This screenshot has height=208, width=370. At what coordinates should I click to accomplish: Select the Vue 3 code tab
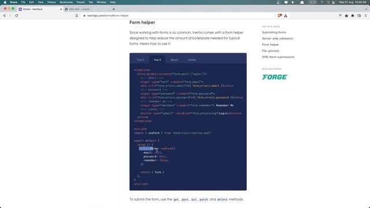(x=157, y=60)
